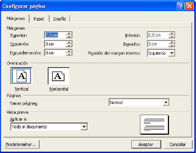Click the Horizontal label text
Image resolution: width=196 pixels, height=153 pixels.
pyautogui.click(x=59, y=89)
